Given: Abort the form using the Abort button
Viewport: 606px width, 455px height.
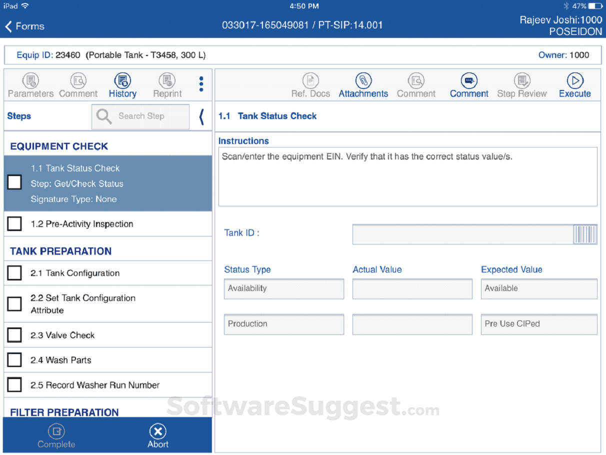Looking at the screenshot, I should point(157,434).
